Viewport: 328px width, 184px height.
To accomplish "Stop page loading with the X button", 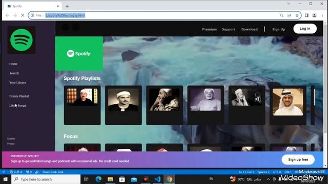I will pos(23,15).
